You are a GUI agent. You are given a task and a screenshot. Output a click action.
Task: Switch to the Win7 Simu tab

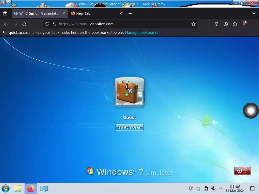[40, 13]
